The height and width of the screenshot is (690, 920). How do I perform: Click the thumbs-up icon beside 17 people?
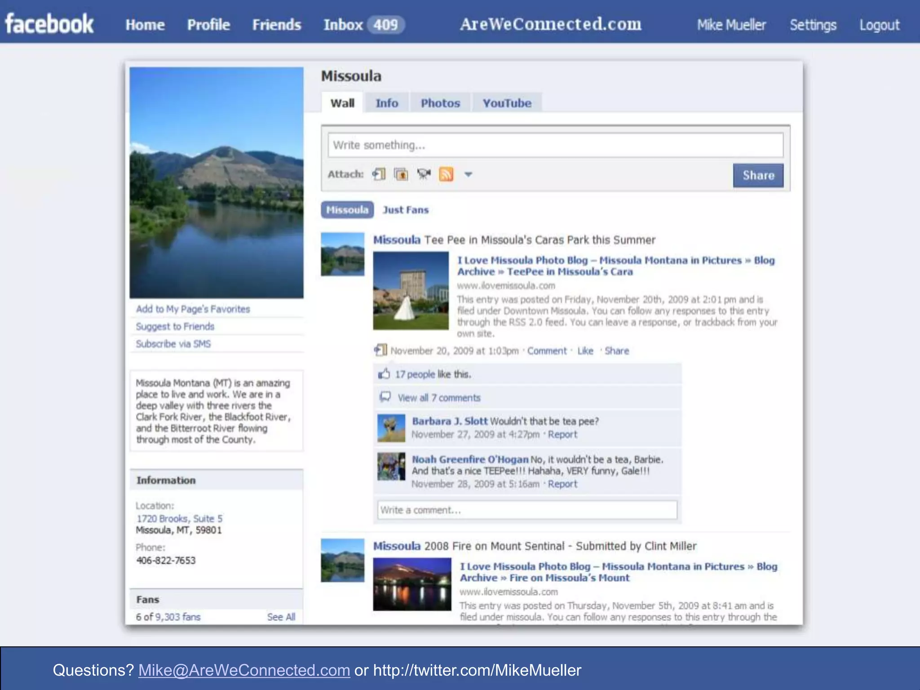(x=384, y=374)
